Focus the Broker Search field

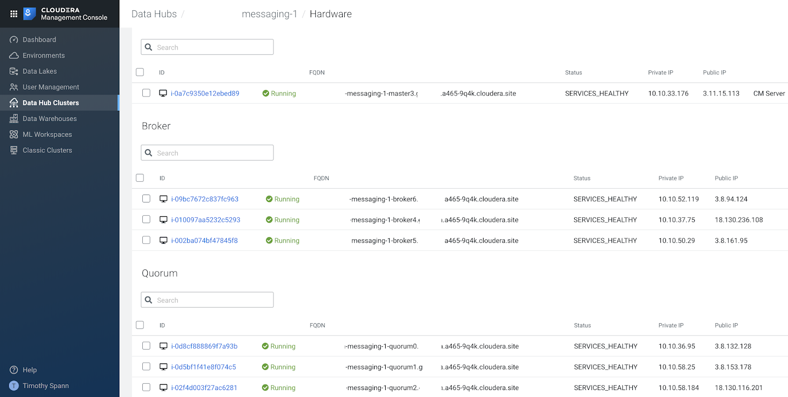click(x=207, y=153)
